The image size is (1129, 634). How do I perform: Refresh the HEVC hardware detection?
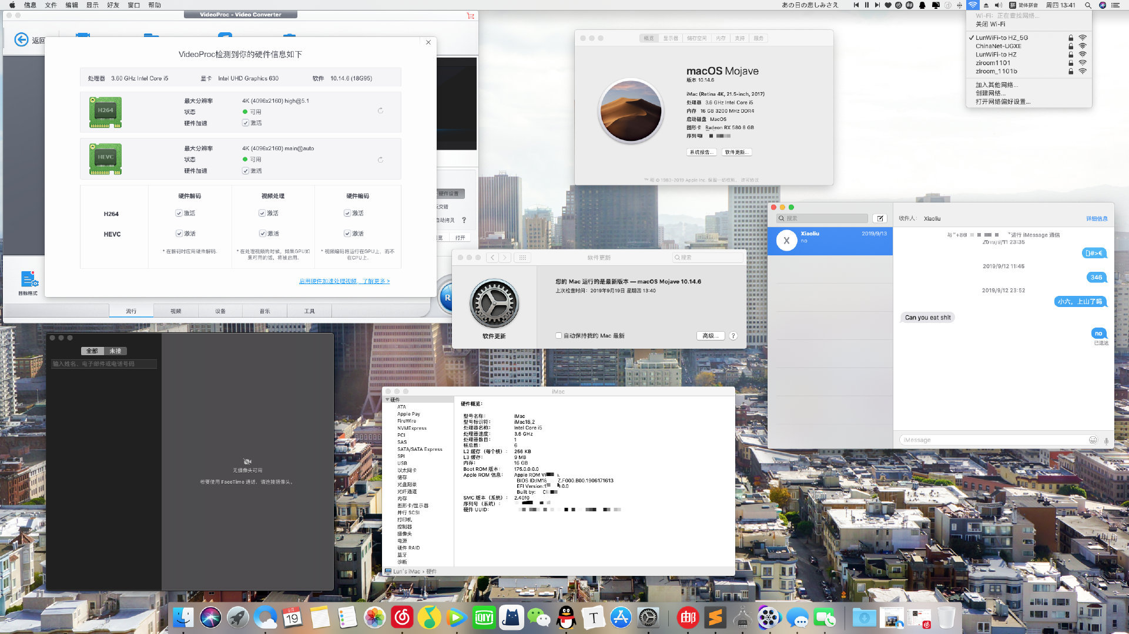point(380,160)
